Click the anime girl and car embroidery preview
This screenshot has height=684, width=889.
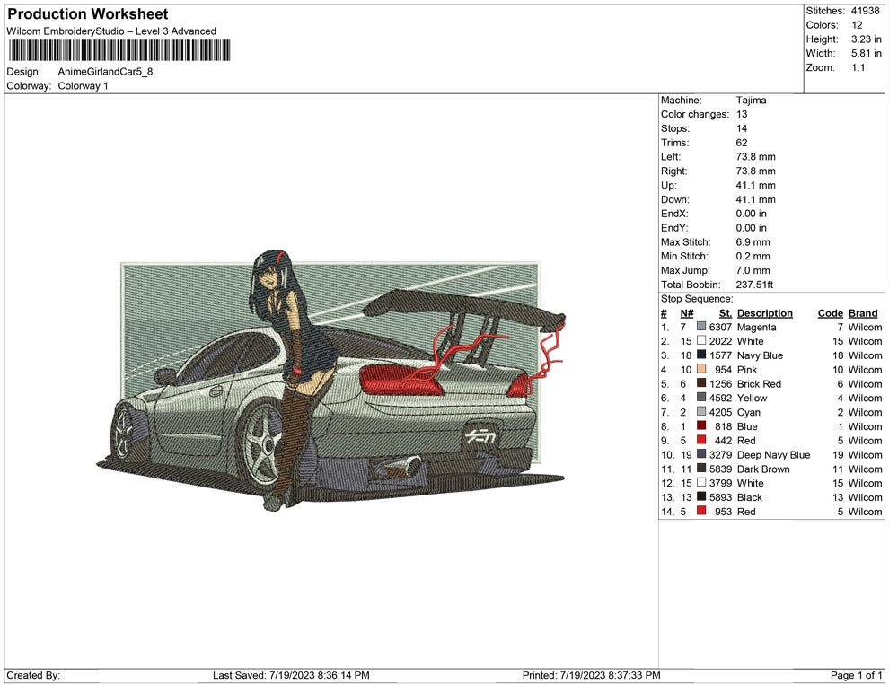pos(331,380)
